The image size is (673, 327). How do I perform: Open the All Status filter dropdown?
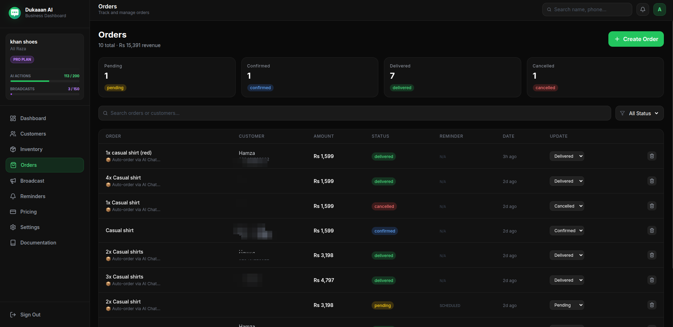tap(639, 113)
